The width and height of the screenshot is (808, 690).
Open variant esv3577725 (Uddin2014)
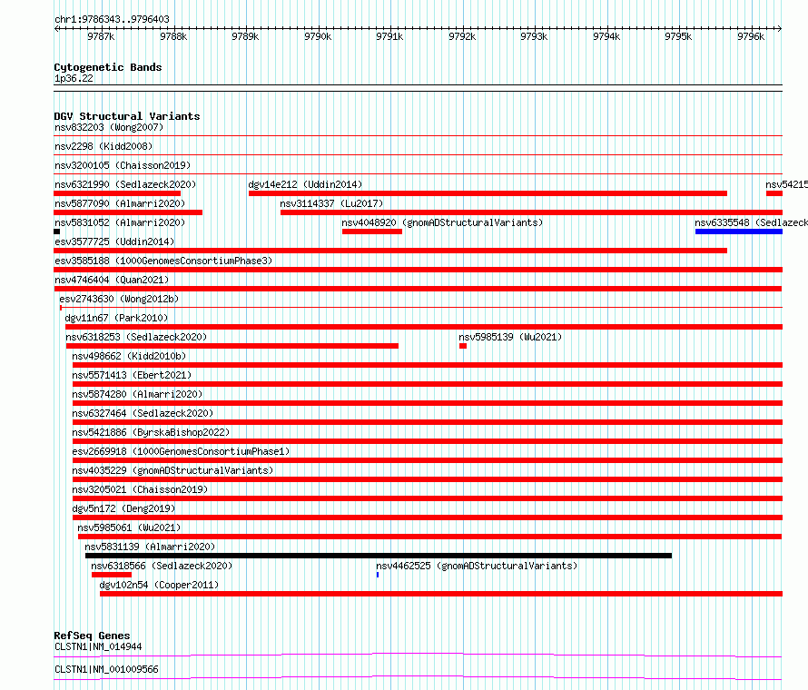114,241
